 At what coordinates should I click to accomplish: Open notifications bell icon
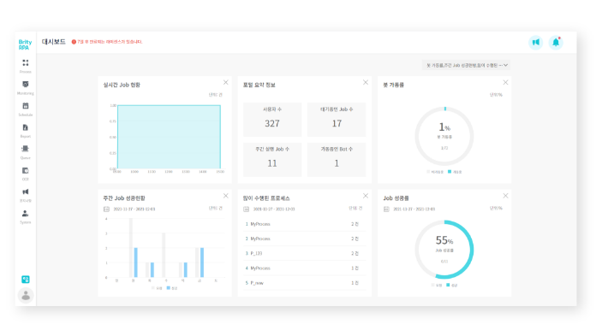click(556, 42)
